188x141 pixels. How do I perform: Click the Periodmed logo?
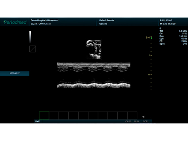15,22
